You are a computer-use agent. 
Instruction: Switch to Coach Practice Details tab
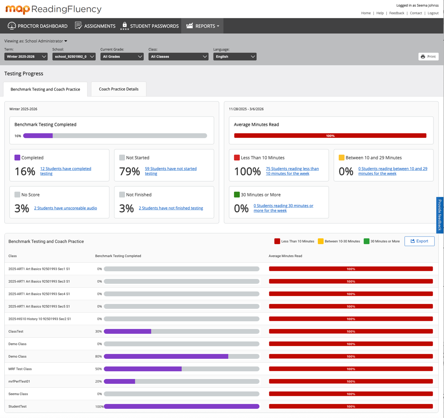(x=119, y=89)
